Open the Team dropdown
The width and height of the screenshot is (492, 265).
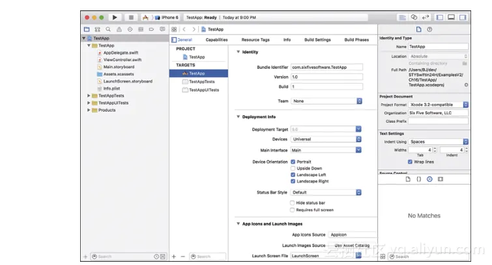point(326,101)
